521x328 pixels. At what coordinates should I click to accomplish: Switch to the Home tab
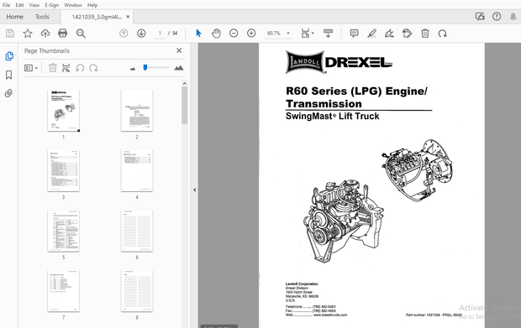(14, 17)
